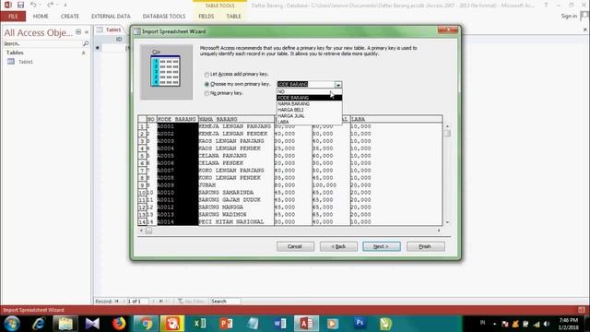
Task: Click the LABA column header in preview
Action: pos(396,119)
